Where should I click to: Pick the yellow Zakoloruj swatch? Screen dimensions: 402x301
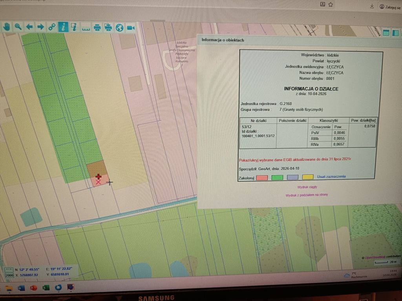308,177
